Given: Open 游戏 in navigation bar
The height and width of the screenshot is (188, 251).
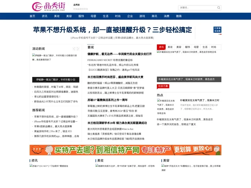Looking at the screenshot, I should tap(142, 16).
